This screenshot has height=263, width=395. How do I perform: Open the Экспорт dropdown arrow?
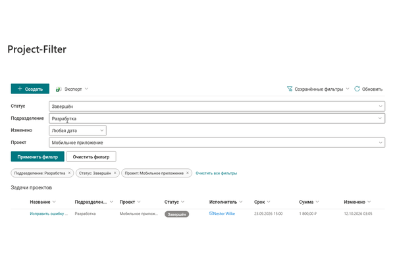click(86, 89)
